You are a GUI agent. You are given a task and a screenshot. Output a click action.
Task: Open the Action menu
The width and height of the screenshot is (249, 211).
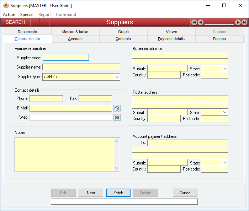tap(9, 15)
